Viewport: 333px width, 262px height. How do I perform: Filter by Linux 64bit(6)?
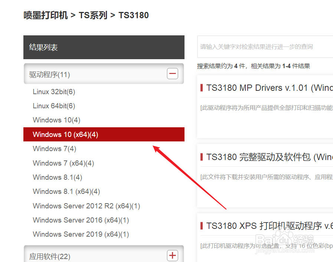pyautogui.click(x=54, y=106)
